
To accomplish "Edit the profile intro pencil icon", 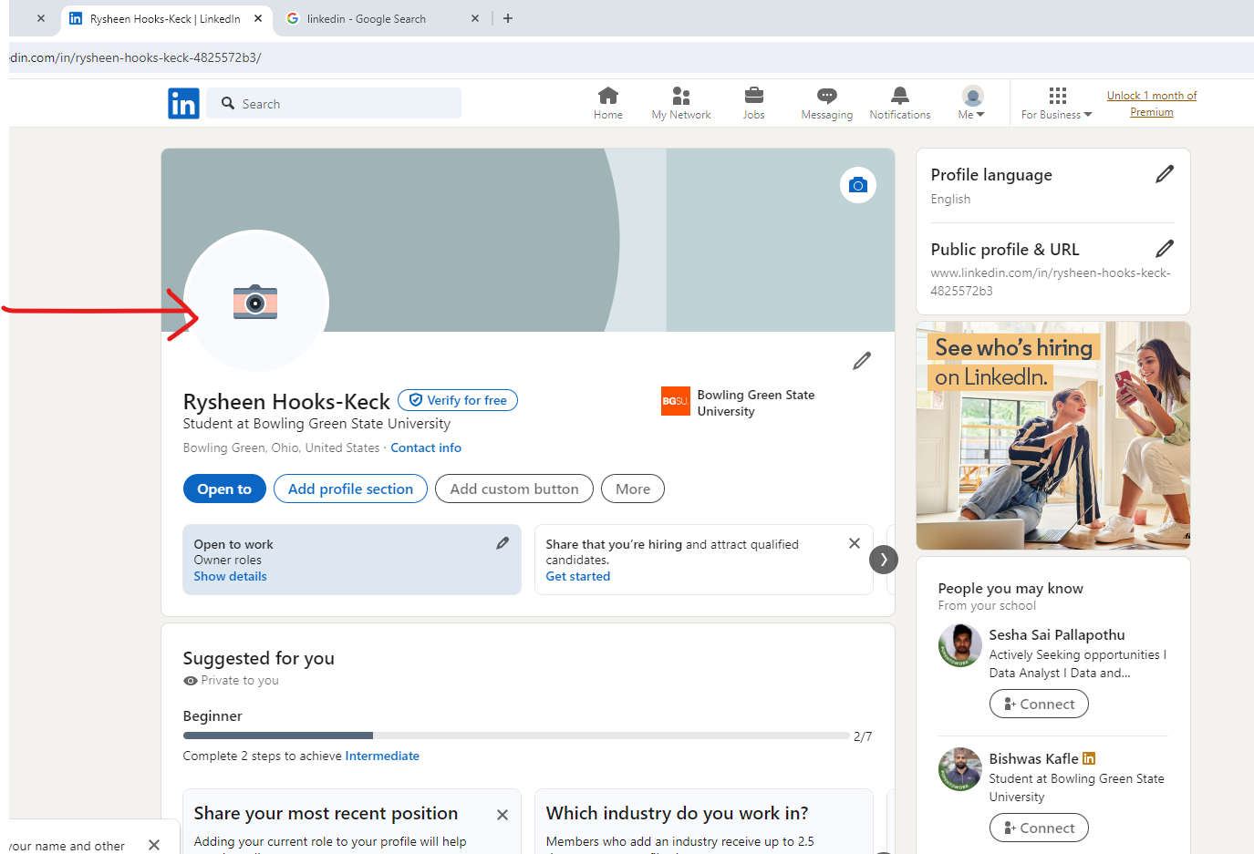I will click(x=862, y=361).
